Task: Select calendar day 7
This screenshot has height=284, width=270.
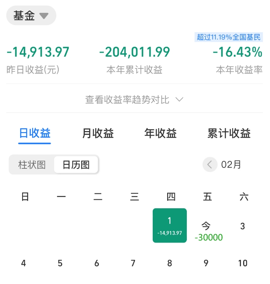Action: [x=133, y=263]
